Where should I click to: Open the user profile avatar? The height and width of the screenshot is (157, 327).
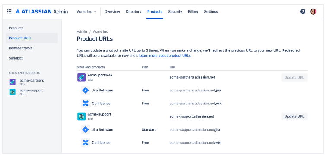(x=313, y=12)
